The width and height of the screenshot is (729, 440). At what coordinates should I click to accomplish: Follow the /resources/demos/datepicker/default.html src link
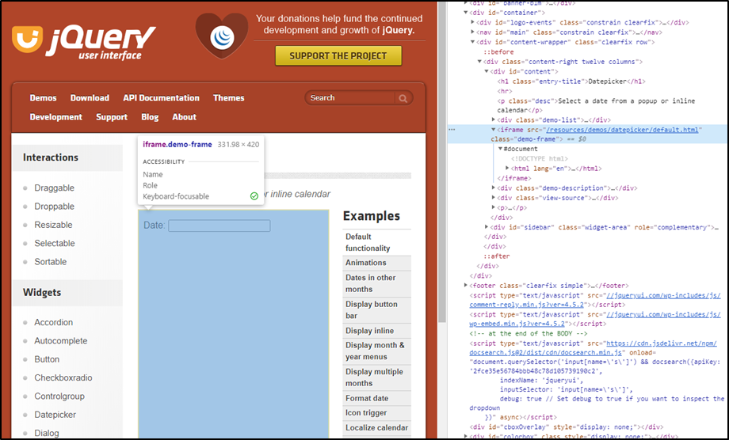coord(623,130)
